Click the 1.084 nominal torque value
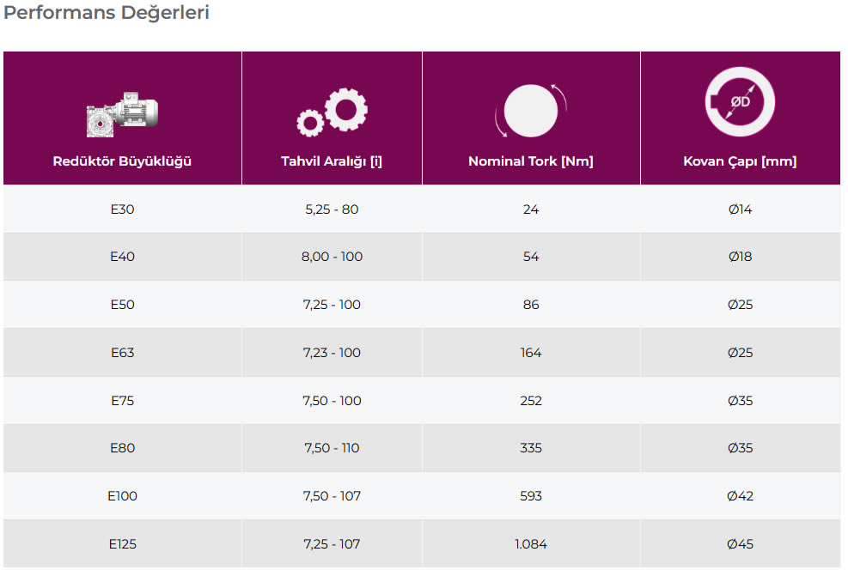Image resolution: width=848 pixels, height=576 pixels. click(x=531, y=544)
